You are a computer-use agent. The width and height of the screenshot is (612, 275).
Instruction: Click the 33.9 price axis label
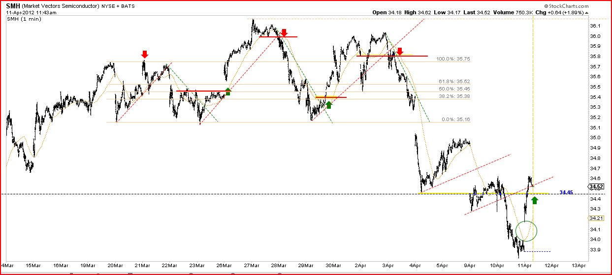pos(594,250)
